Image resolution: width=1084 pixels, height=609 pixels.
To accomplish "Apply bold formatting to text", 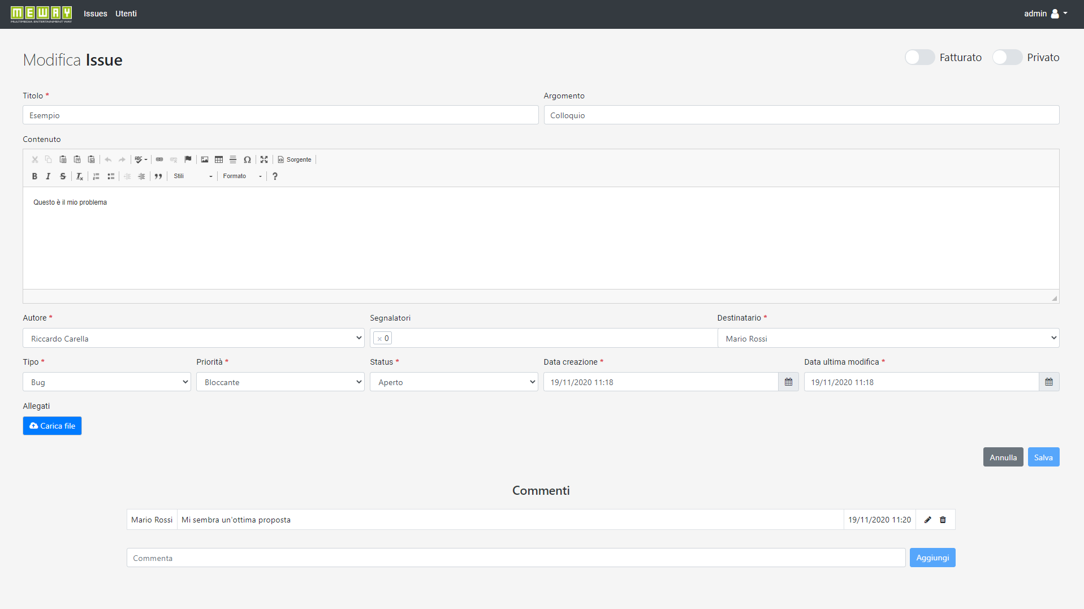I will coord(34,176).
